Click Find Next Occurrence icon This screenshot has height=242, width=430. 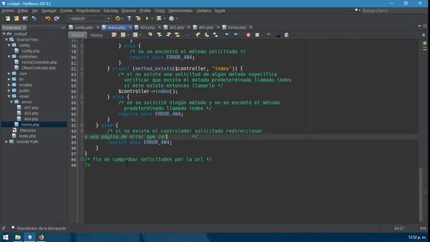tap(169, 35)
